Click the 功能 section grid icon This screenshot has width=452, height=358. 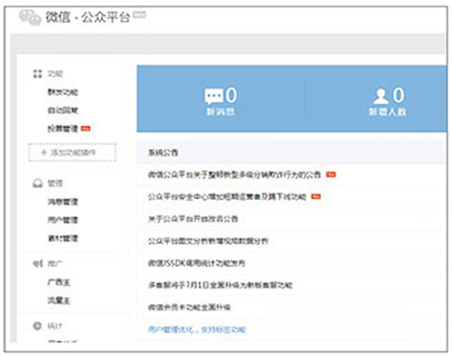(x=37, y=73)
